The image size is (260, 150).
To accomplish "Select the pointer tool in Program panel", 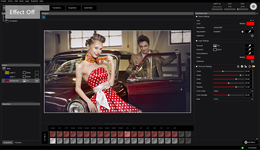I will (44, 17).
